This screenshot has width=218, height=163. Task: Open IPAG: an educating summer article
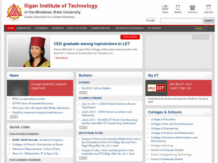tap(29, 99)
